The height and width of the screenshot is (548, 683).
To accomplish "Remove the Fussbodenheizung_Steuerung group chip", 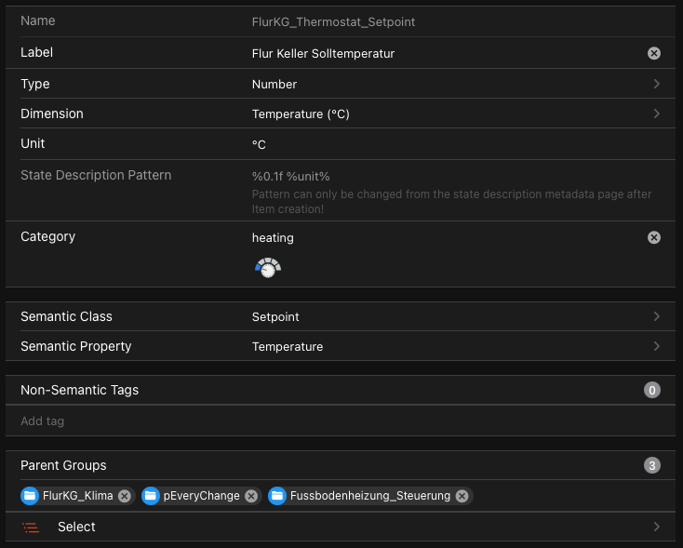I will (x=462, y=496).
